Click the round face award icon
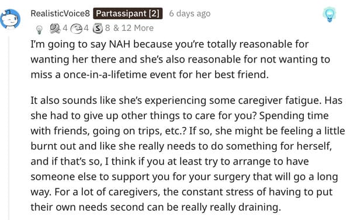Viewport: 350px width, 220px height. coord(77,29)
